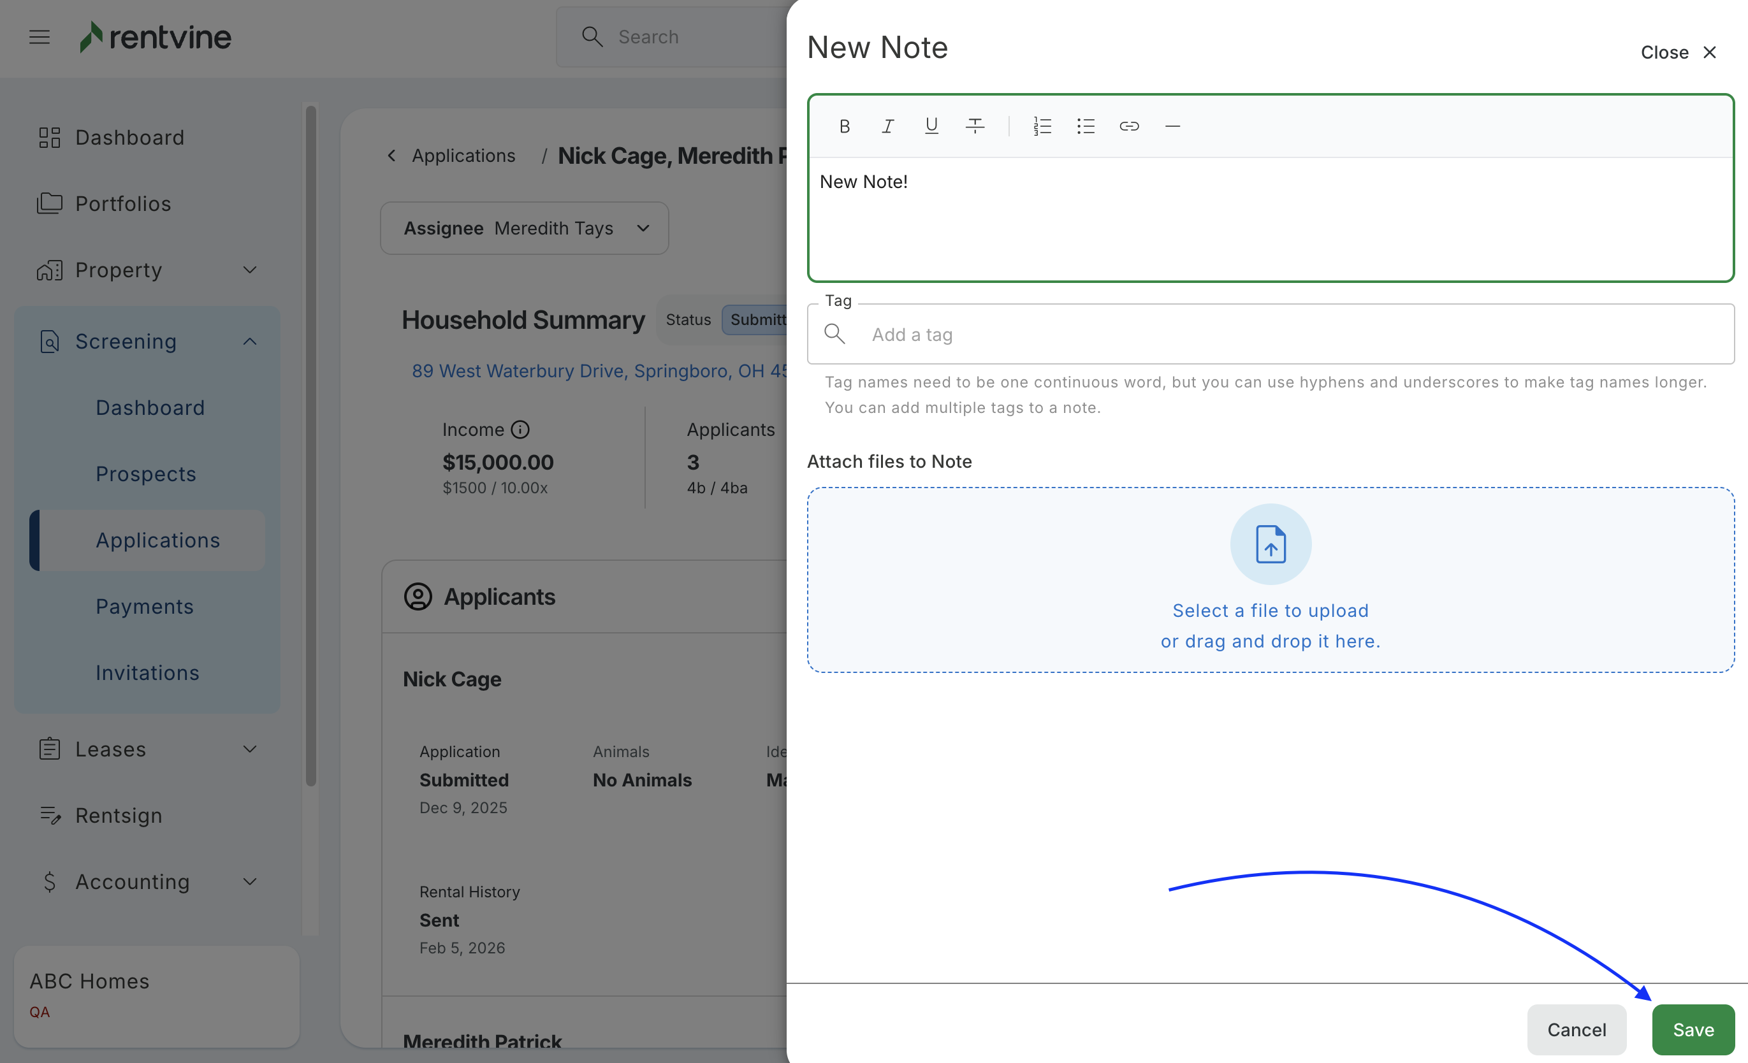Insert a hyperlink into the note
The width and height of the screenshot is (1748, 1063).
(1129, 126)
